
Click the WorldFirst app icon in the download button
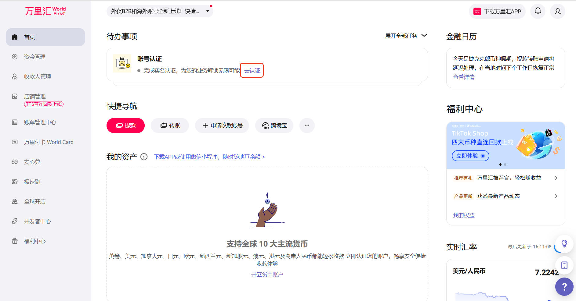477,11
